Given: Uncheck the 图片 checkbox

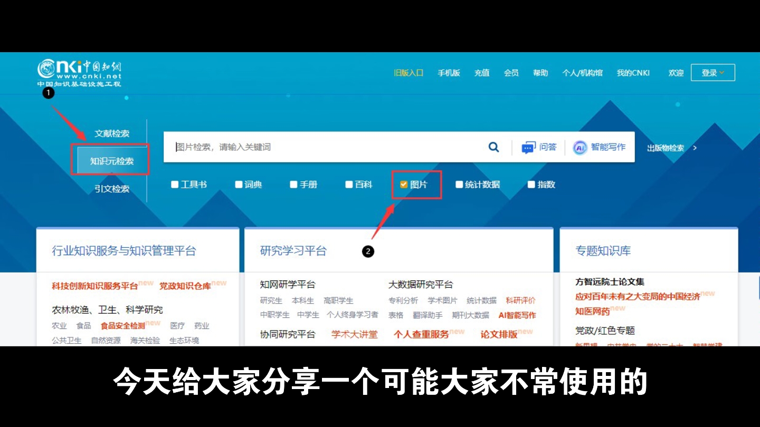Looking at the screenshot, I should (404, 185).
